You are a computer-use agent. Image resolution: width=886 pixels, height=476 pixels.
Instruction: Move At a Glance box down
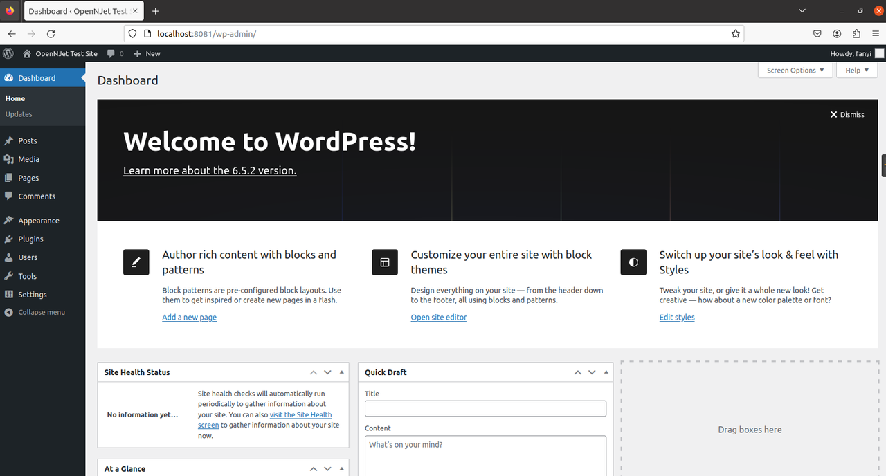[x=328, y=469]
